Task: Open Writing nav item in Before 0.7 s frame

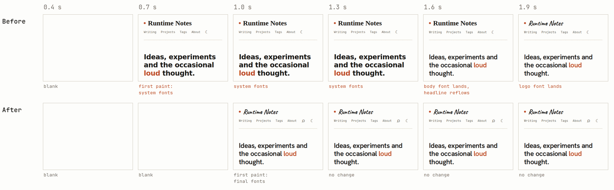Action: [150, 32]
